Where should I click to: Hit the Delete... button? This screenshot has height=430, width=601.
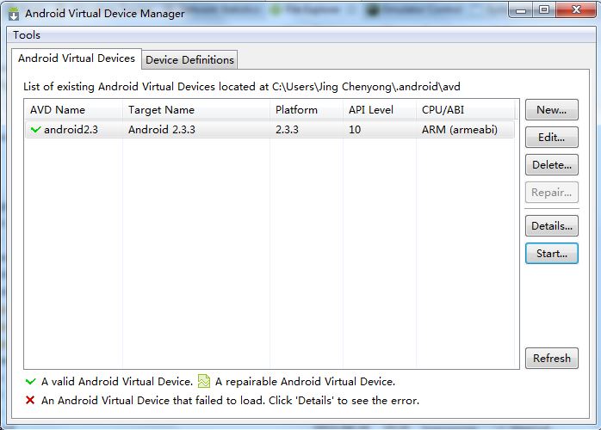tap(551, 164)
